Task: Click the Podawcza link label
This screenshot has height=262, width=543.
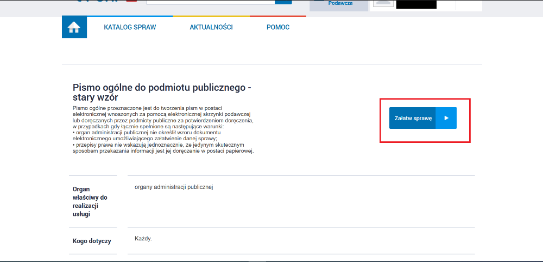Action: tap(340, 3)
